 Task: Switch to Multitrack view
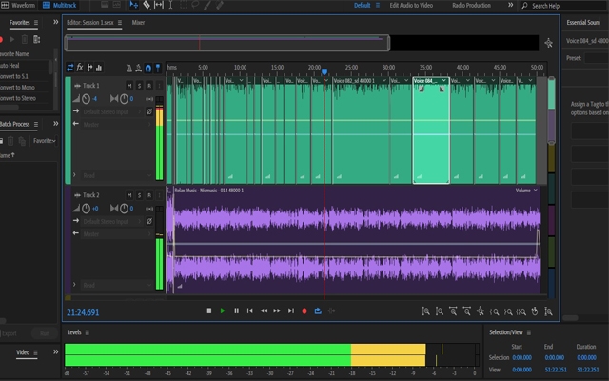point(60,5)
